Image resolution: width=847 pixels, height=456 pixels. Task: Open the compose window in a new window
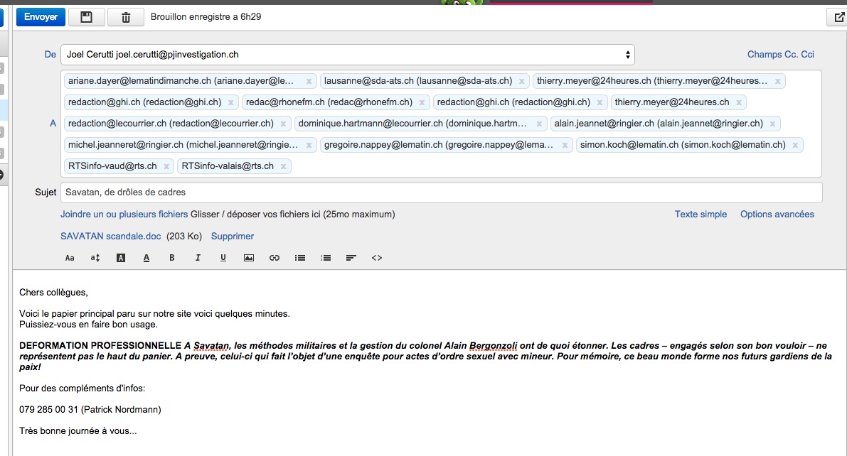coord(838,17)
